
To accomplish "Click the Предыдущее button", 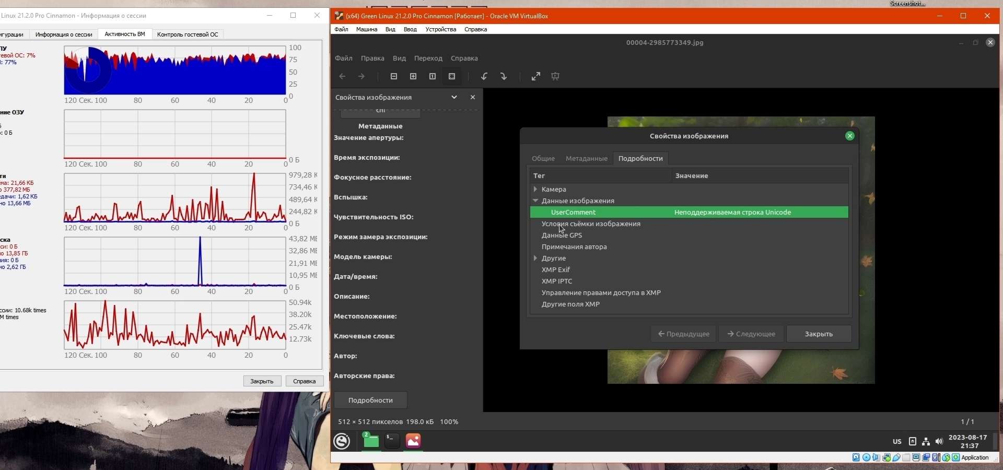I will [683, 334].
